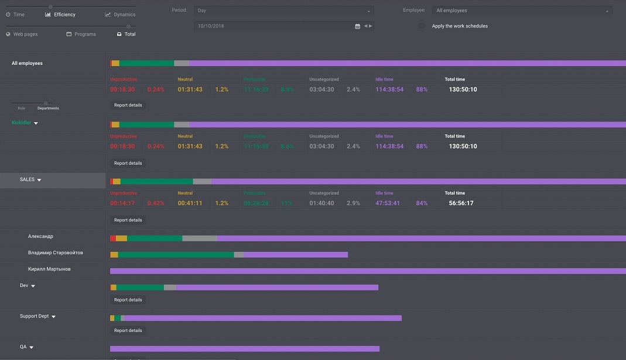Expand the Dev department arrow
The height and width of the screenshot is (360, 626).
pos(33,286)
